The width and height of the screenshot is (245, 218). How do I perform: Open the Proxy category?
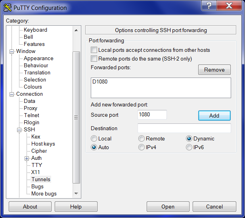coord(31,108)
